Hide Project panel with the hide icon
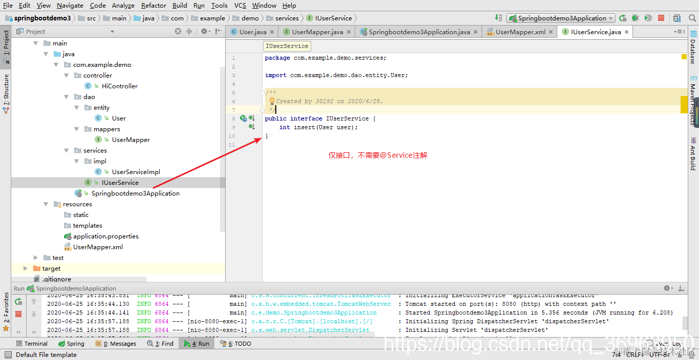Screen dimensions: 699x360 click(x=219, y=31)
